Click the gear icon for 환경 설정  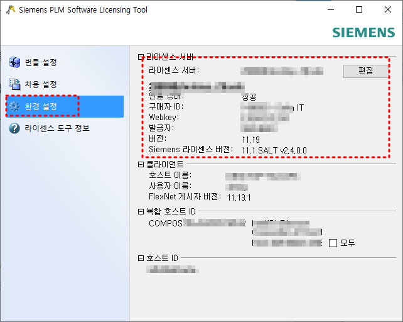(14, 106)
